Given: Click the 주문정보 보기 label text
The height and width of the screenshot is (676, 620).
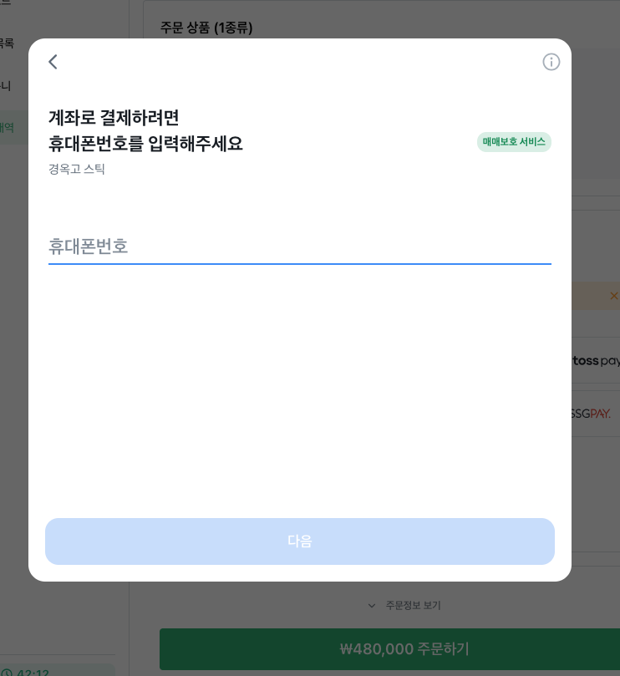Looking at the screenshot, I should (x=413, y=605).
